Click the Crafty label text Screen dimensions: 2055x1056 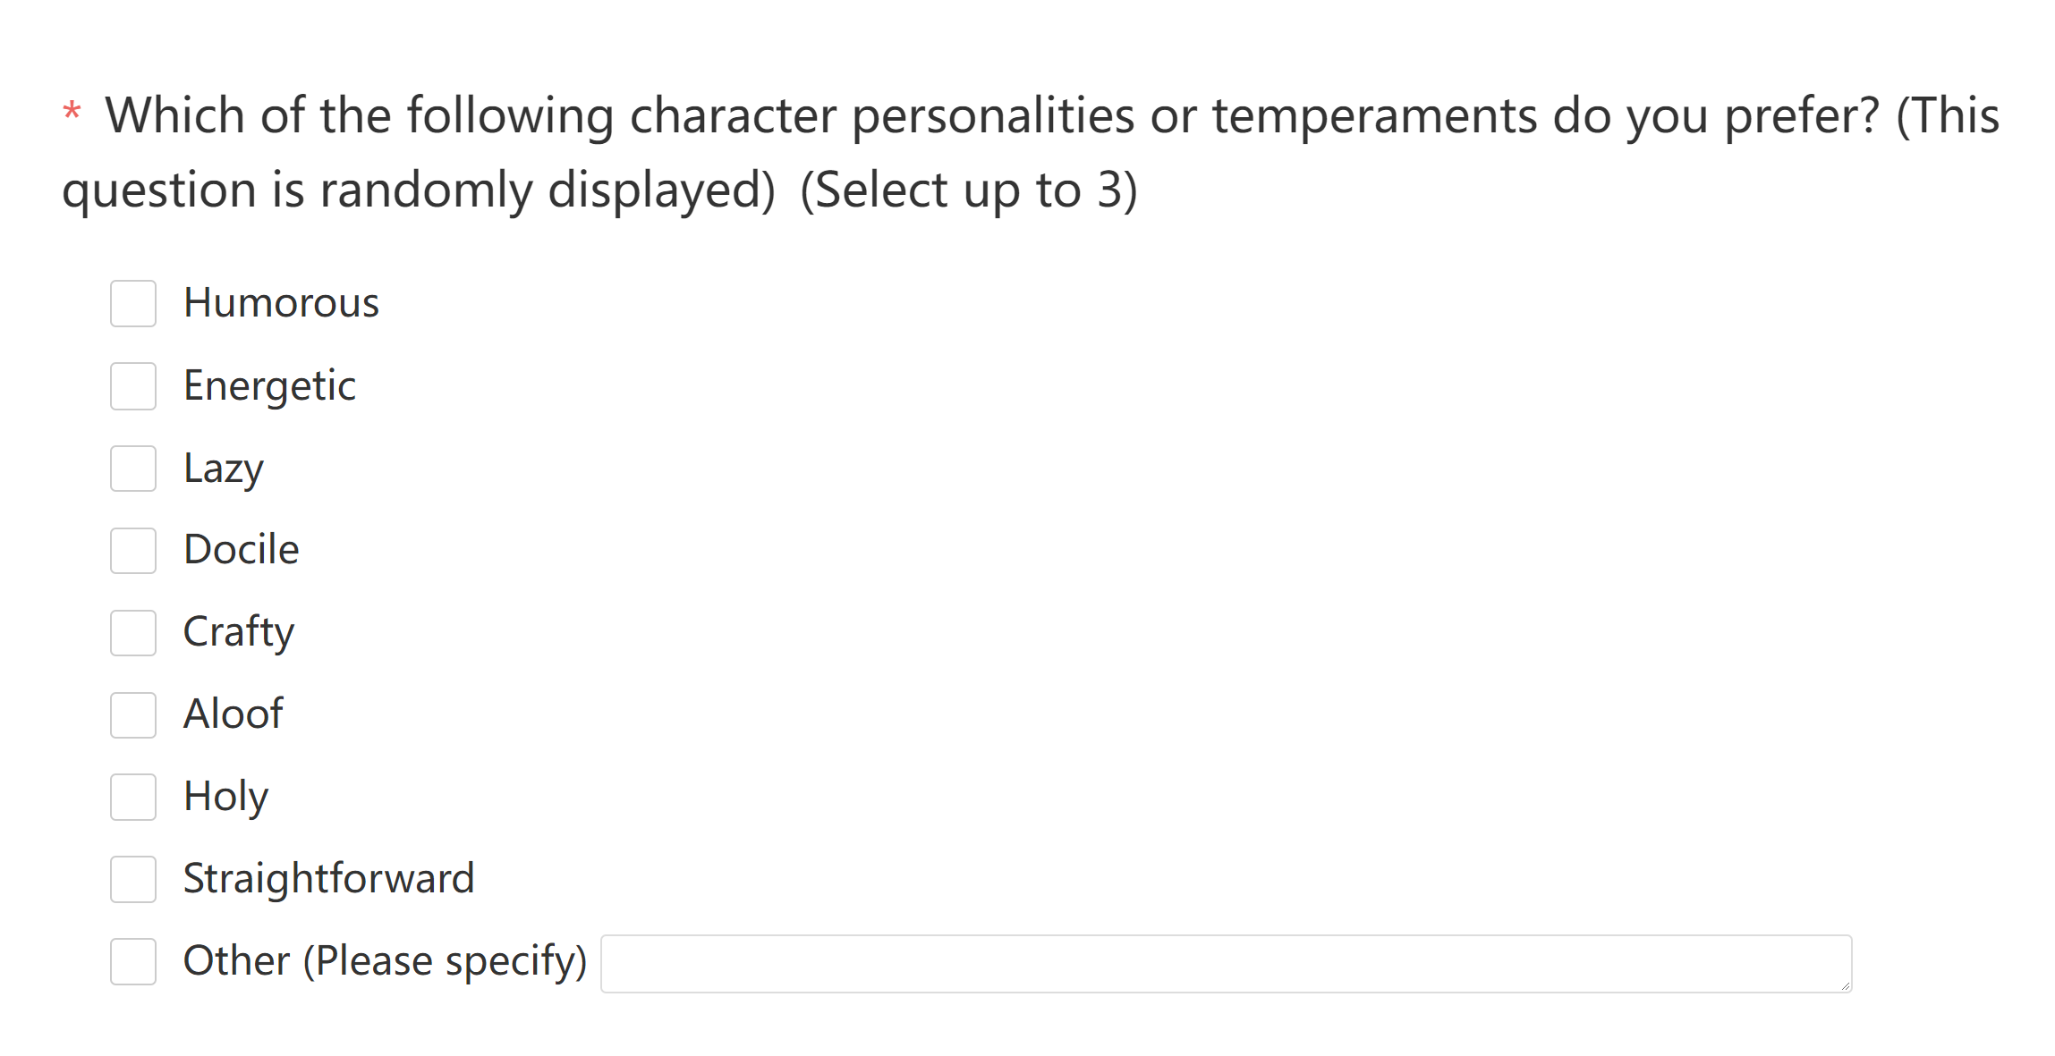pyautogui.click(x=239, y=633)
